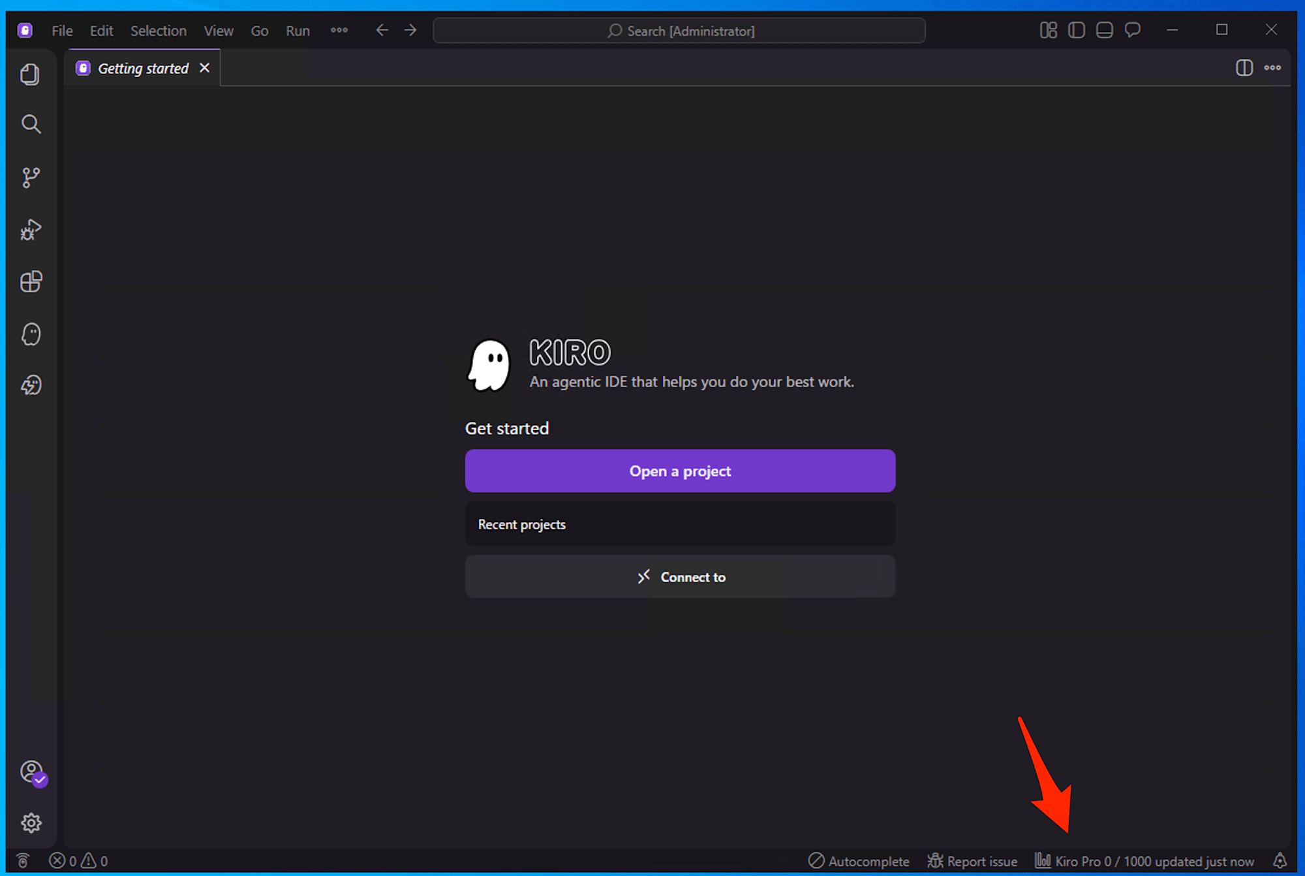Open the Selection menu
The height and width of the screenshot is (876, 1305).
pyautogui.click(x=159, y=31)
